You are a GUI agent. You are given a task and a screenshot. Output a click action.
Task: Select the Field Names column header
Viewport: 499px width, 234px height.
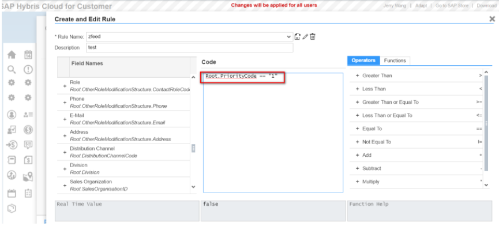pyautogui.click(x=130, y=67)
